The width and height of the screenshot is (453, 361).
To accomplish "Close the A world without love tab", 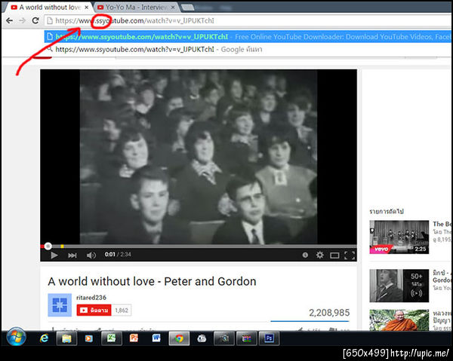I will tap(86, 8).
